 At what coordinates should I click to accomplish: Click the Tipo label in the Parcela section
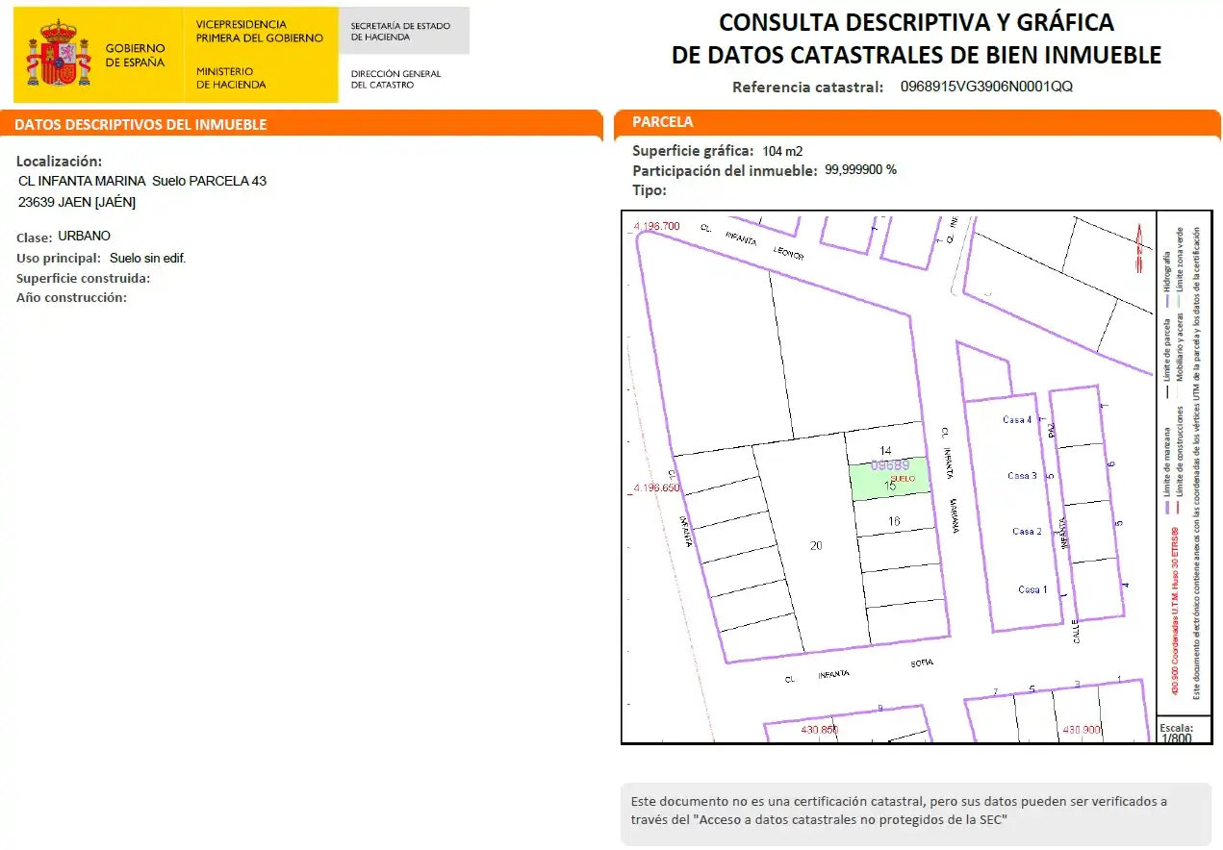pyautogui.click(x=650, y=190)
